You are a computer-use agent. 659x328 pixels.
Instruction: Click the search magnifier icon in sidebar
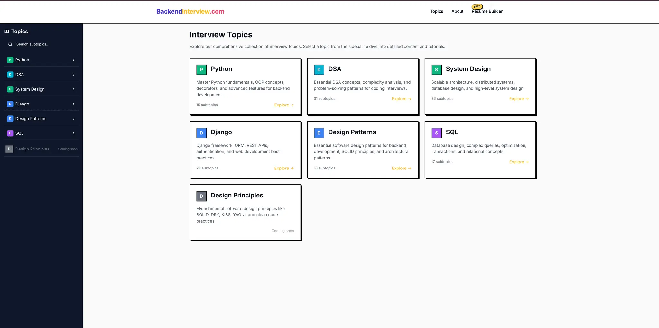pyautogui.click(x=10, y=44)
